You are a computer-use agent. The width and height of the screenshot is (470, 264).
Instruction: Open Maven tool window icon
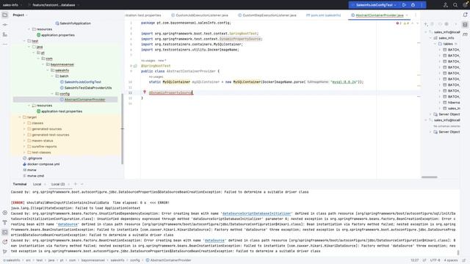pyautogui.click(x=465, y=34)
